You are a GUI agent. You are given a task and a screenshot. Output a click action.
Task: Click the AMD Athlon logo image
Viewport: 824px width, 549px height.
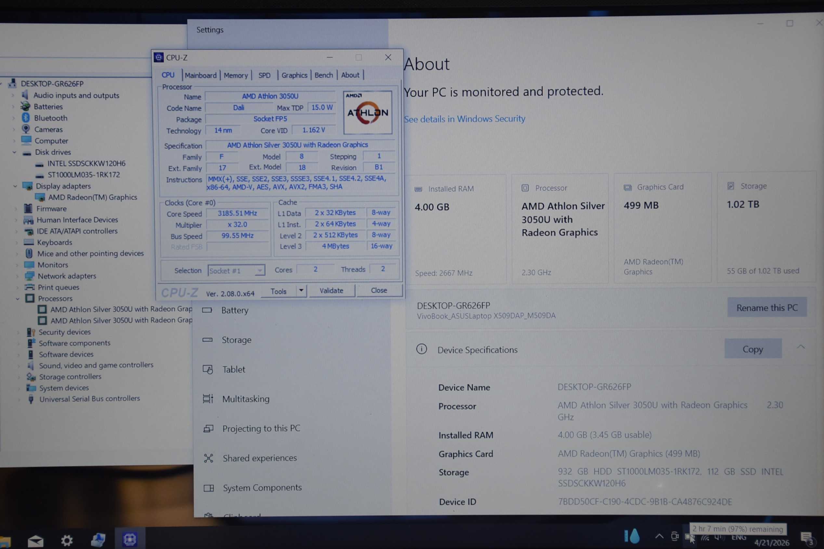point(368,112)
